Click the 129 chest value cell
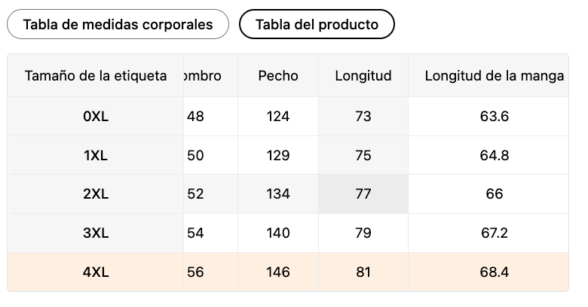The image size is (588, 307). tap(278, 156)
